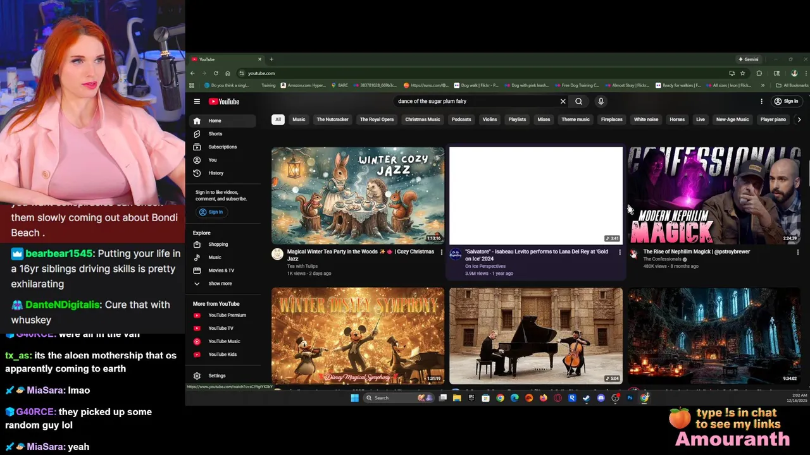
Task: Open the Winter Disney Symphony thumbnail
Action: [358, 336]
